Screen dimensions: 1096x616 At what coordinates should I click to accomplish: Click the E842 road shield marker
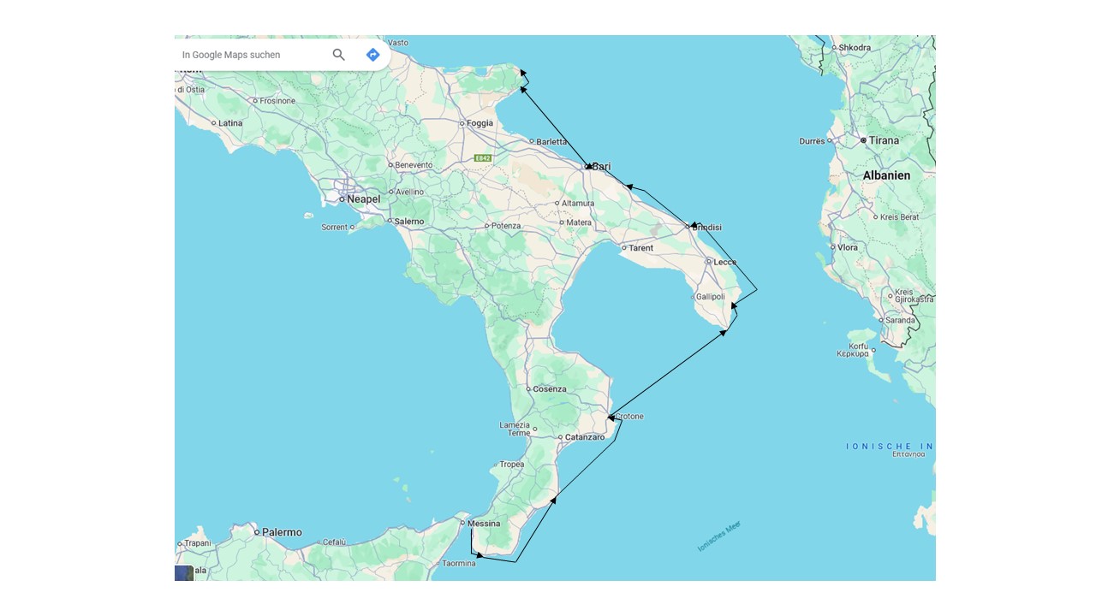484,158
